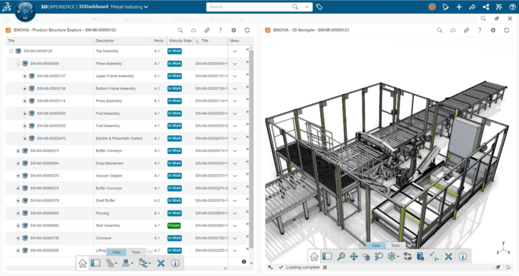Click Home icon in 3D Navigate toolbar

(x=314, y=256)
